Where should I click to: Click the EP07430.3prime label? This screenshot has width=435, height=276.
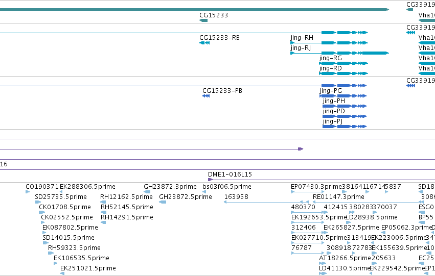(316, 187)
